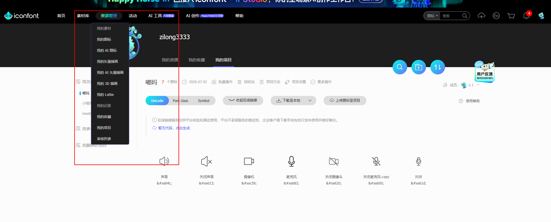Viewport: 551px width, 222px height.
Task: Click username zilong3333
Action: [x=174, y=37]
